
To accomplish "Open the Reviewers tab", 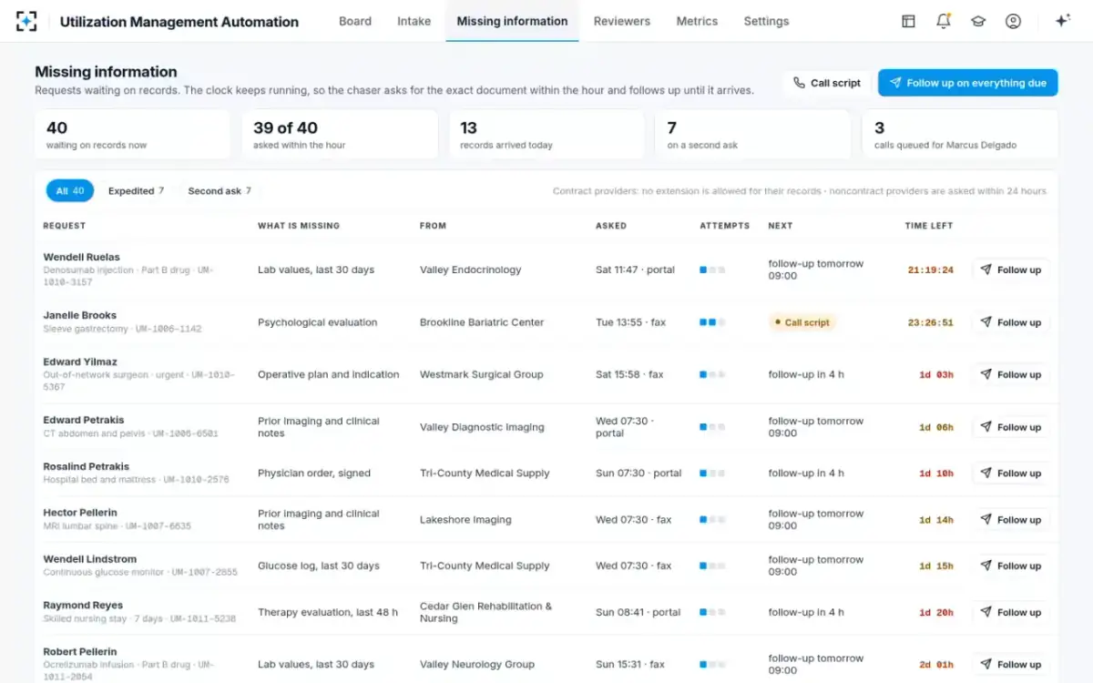I will (622, 21).
